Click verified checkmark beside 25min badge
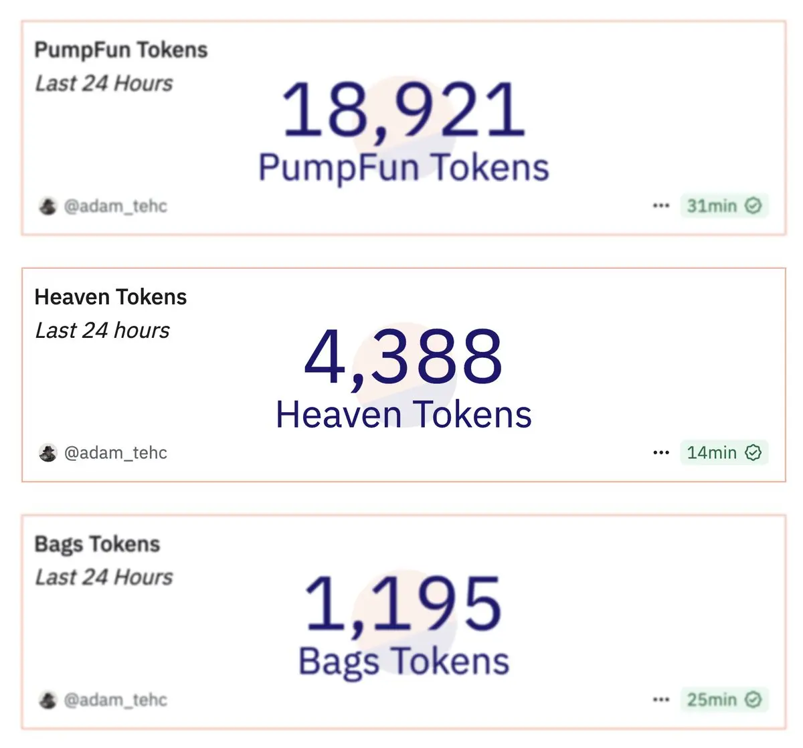 (x=753, y=699)
